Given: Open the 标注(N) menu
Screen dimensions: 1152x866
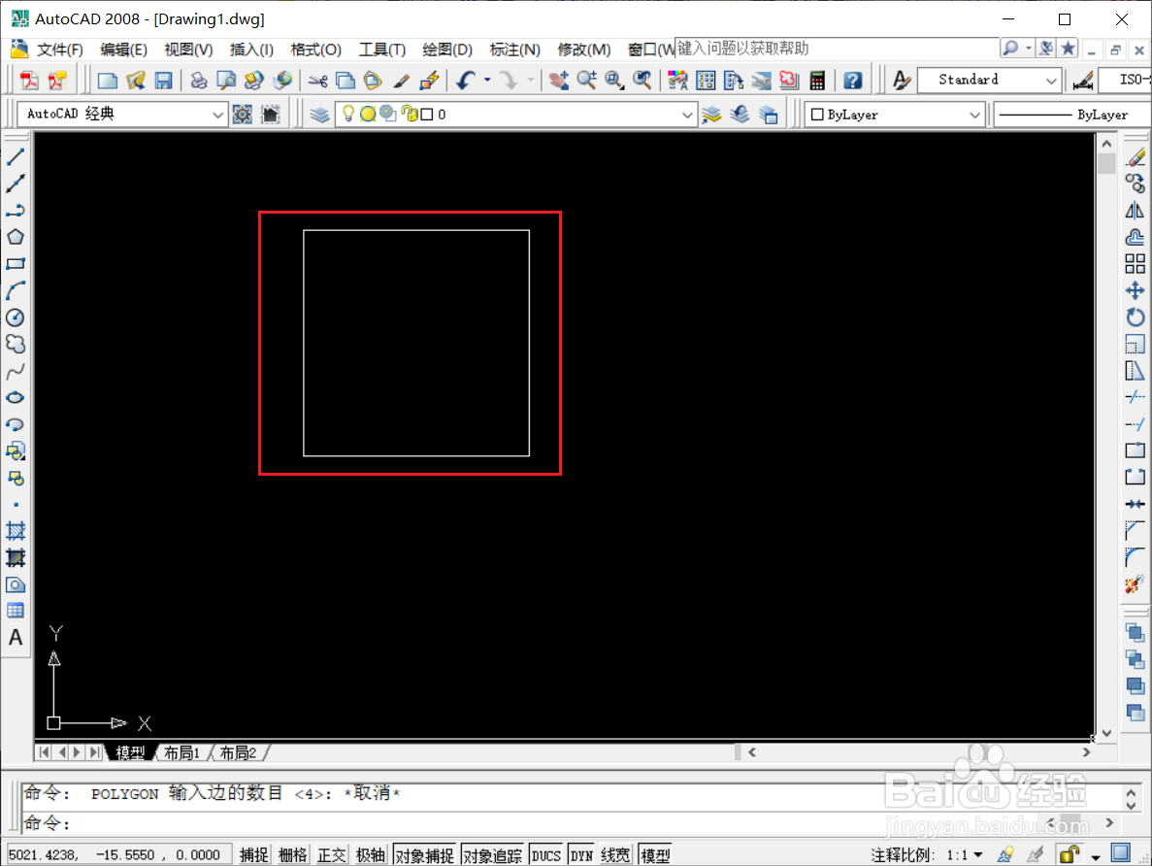Looking at the screenshot, I should click(515, 50).
